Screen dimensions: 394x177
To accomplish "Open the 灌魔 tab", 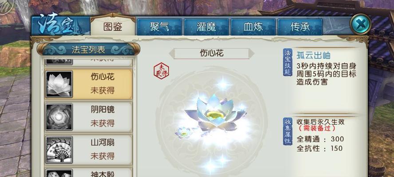I will point(206,27).
